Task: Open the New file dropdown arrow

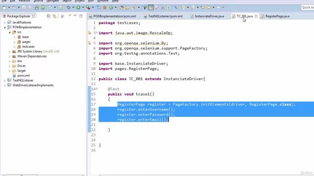Action: (9, 8)
